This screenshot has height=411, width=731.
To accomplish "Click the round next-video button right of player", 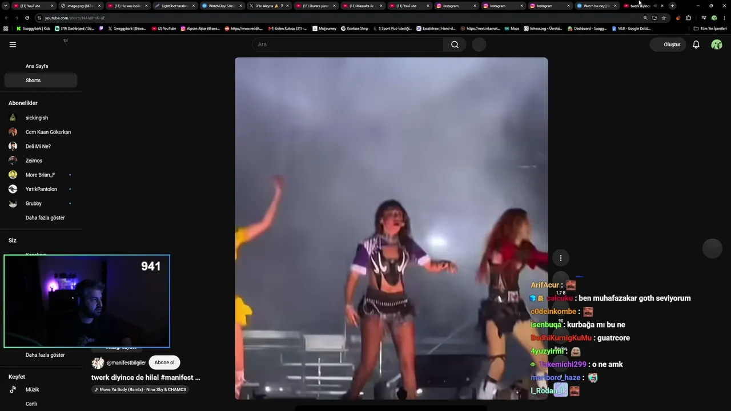I will 712,248.
